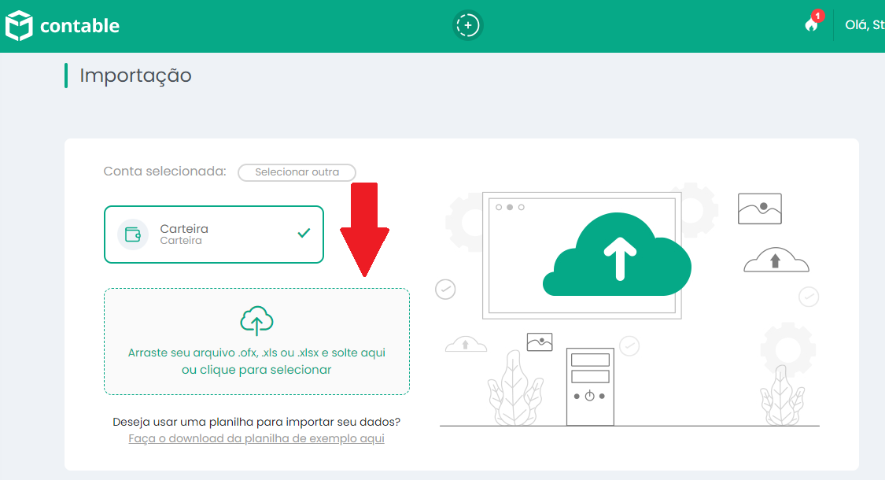
Task: Open the quick add plus button in header
Action: [467, 25]
